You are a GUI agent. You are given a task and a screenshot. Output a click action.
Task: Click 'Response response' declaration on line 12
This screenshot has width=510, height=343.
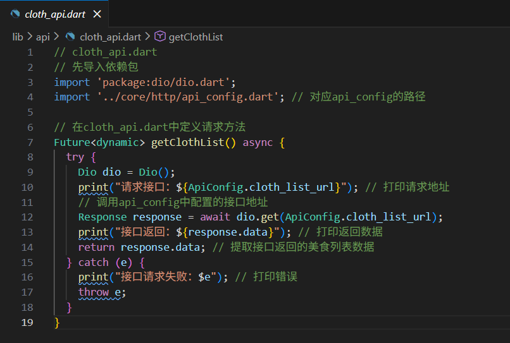click(x=130, y=217)
